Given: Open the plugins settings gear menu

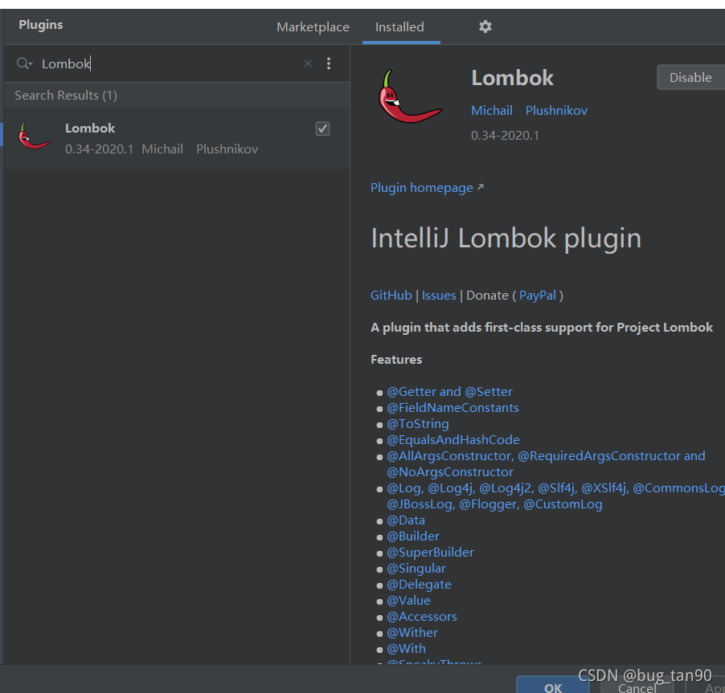Looking at the screenshot, I should click(485, 26).
